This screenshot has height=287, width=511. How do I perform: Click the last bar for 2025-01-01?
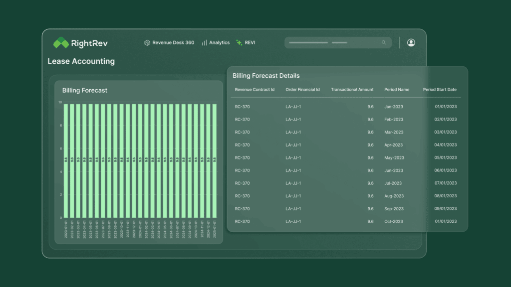[x=215, y=160]
